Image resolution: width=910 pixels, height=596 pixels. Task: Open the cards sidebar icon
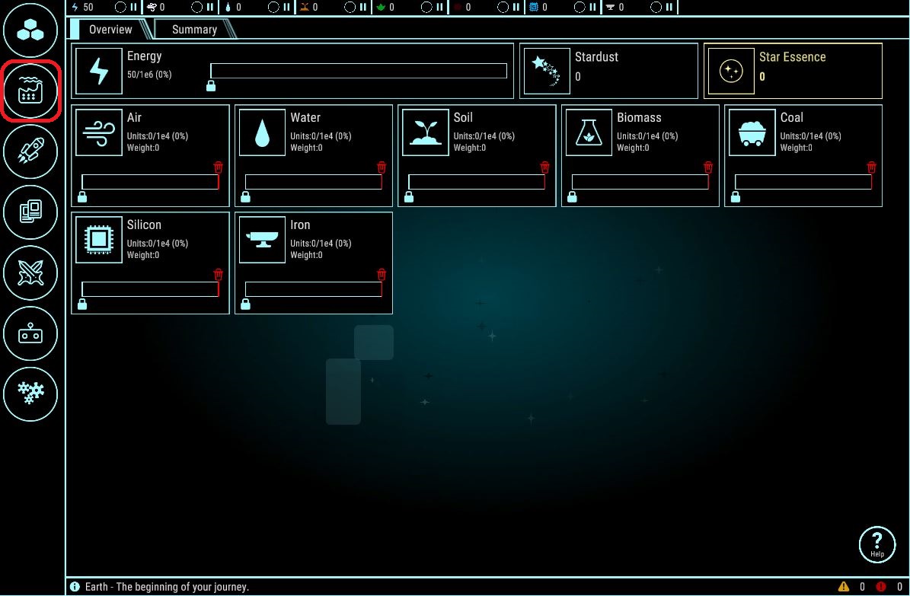point(30,212)
